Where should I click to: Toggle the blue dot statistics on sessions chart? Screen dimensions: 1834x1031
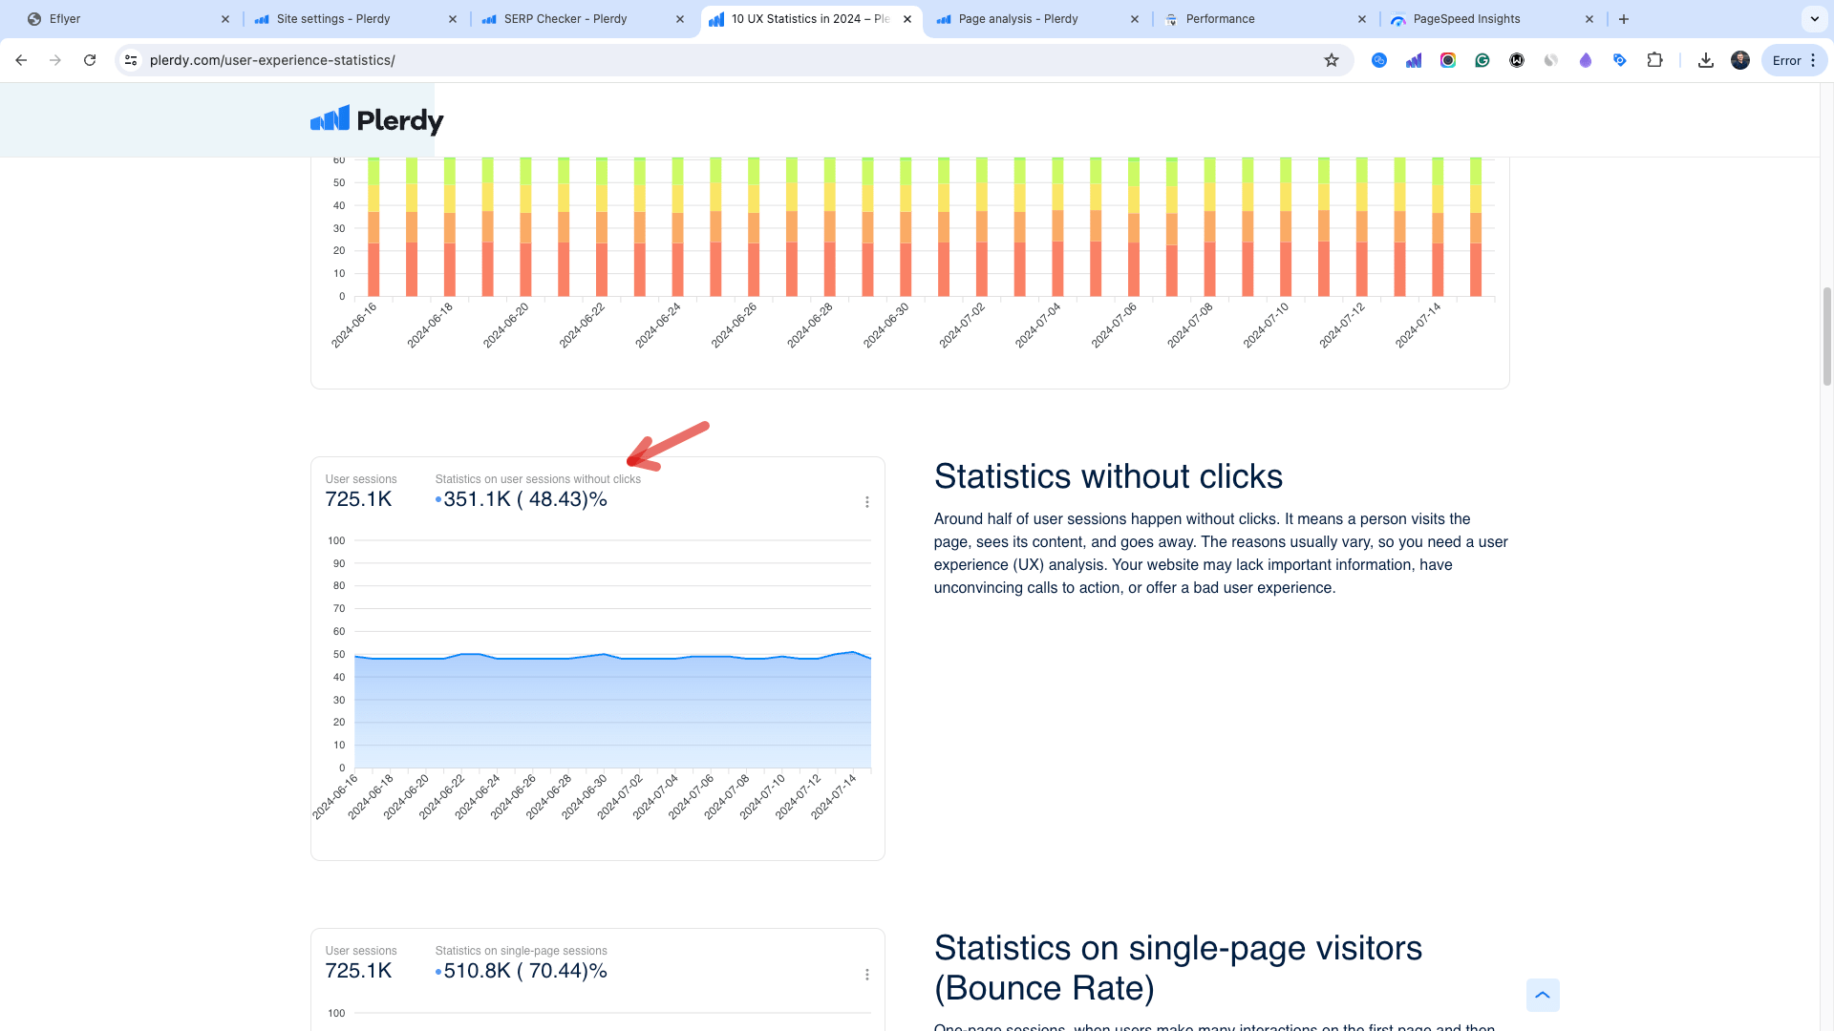point(438,498)
